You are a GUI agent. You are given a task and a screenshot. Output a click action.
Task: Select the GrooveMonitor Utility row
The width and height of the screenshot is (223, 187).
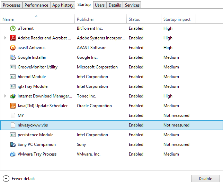pos(37,67)
